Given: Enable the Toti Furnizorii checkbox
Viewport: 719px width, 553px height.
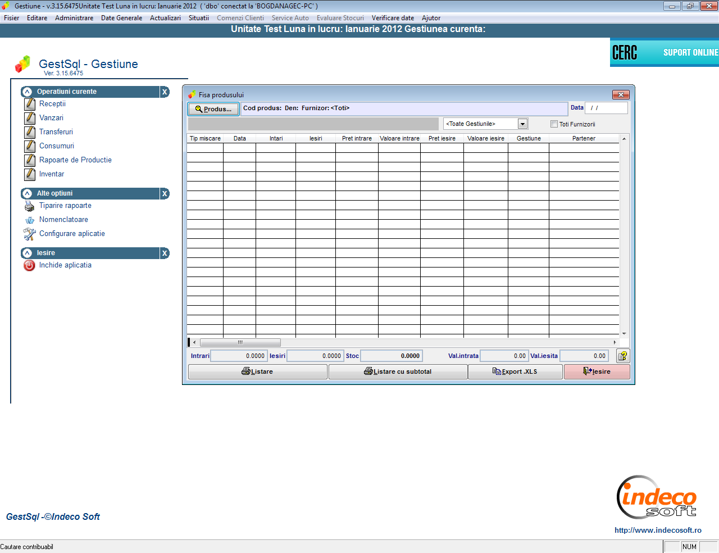Looking at the screenshot, I should pyautogui.click(x=554, y=124).
